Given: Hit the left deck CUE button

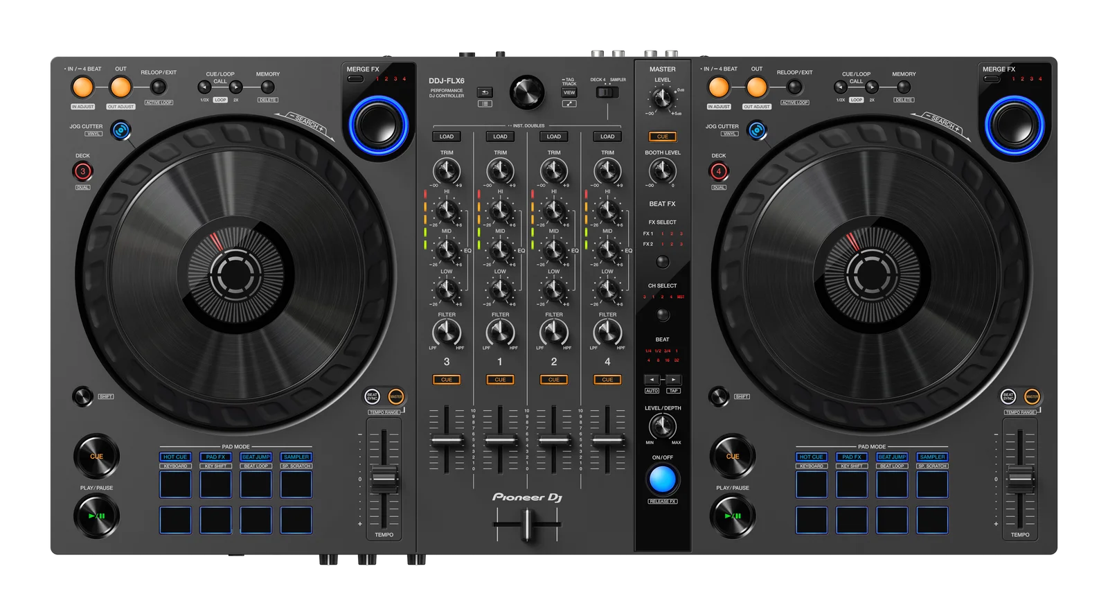Looking at the screenshot, I should click(96, 456).
